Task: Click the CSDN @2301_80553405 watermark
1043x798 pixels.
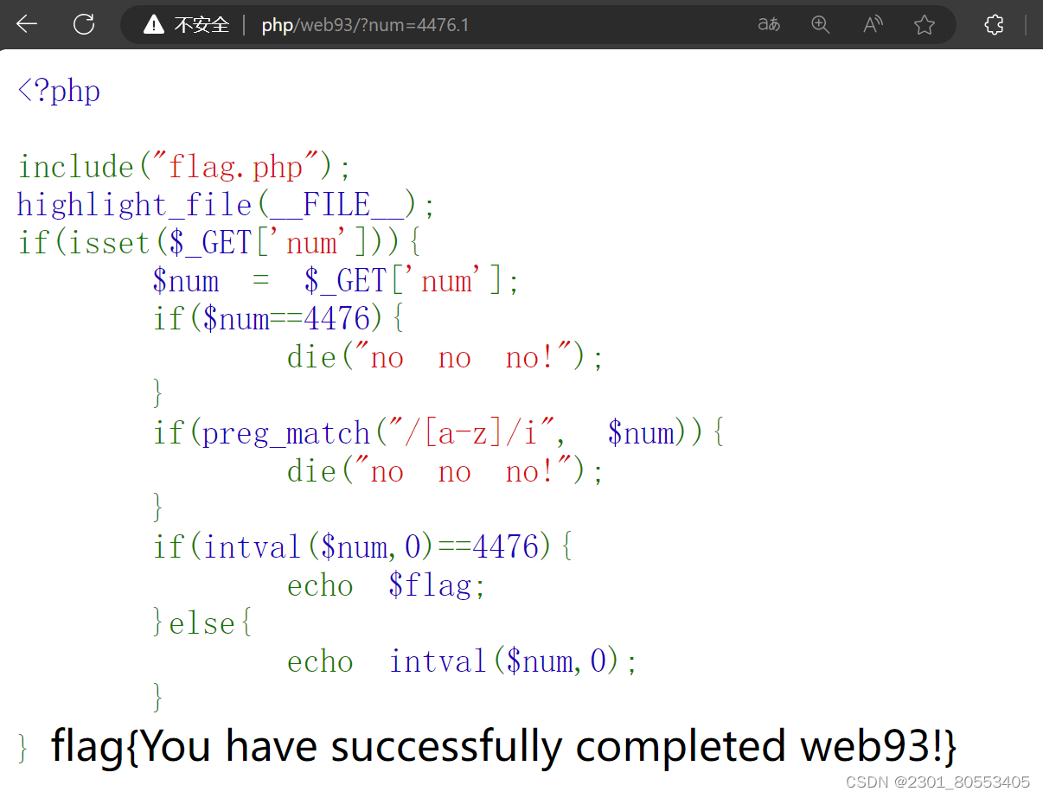Action: pyautogui.click(x=937, y=782)
